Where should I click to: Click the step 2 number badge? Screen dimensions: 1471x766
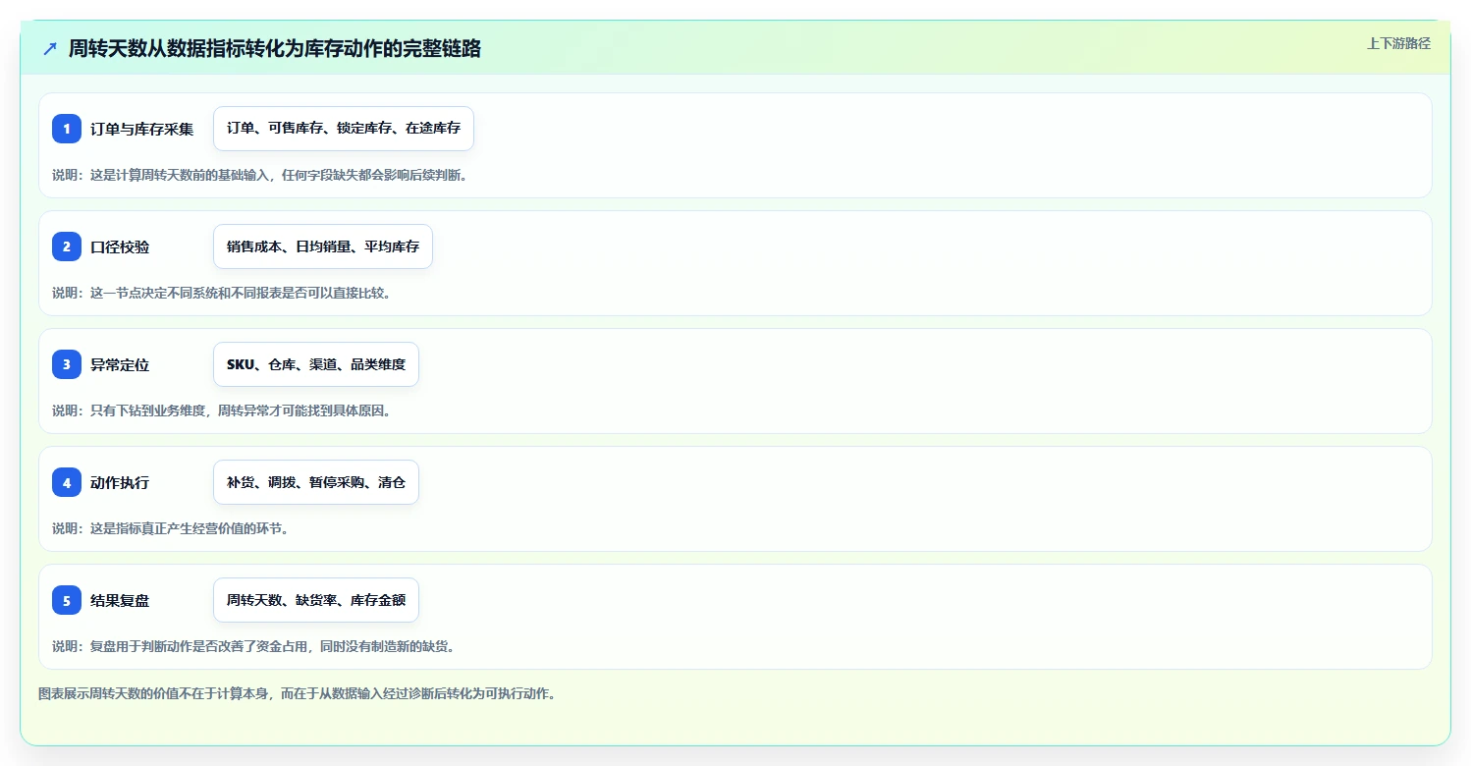tap(67, 246)
